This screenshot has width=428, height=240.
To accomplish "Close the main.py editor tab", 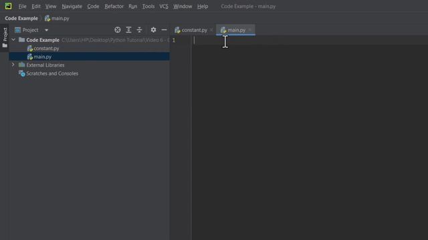I will point(250,30).
